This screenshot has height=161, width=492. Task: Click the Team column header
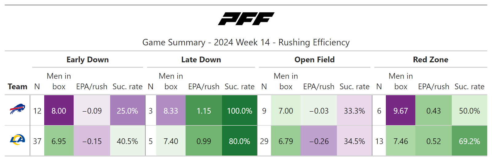tap(18, 86)
